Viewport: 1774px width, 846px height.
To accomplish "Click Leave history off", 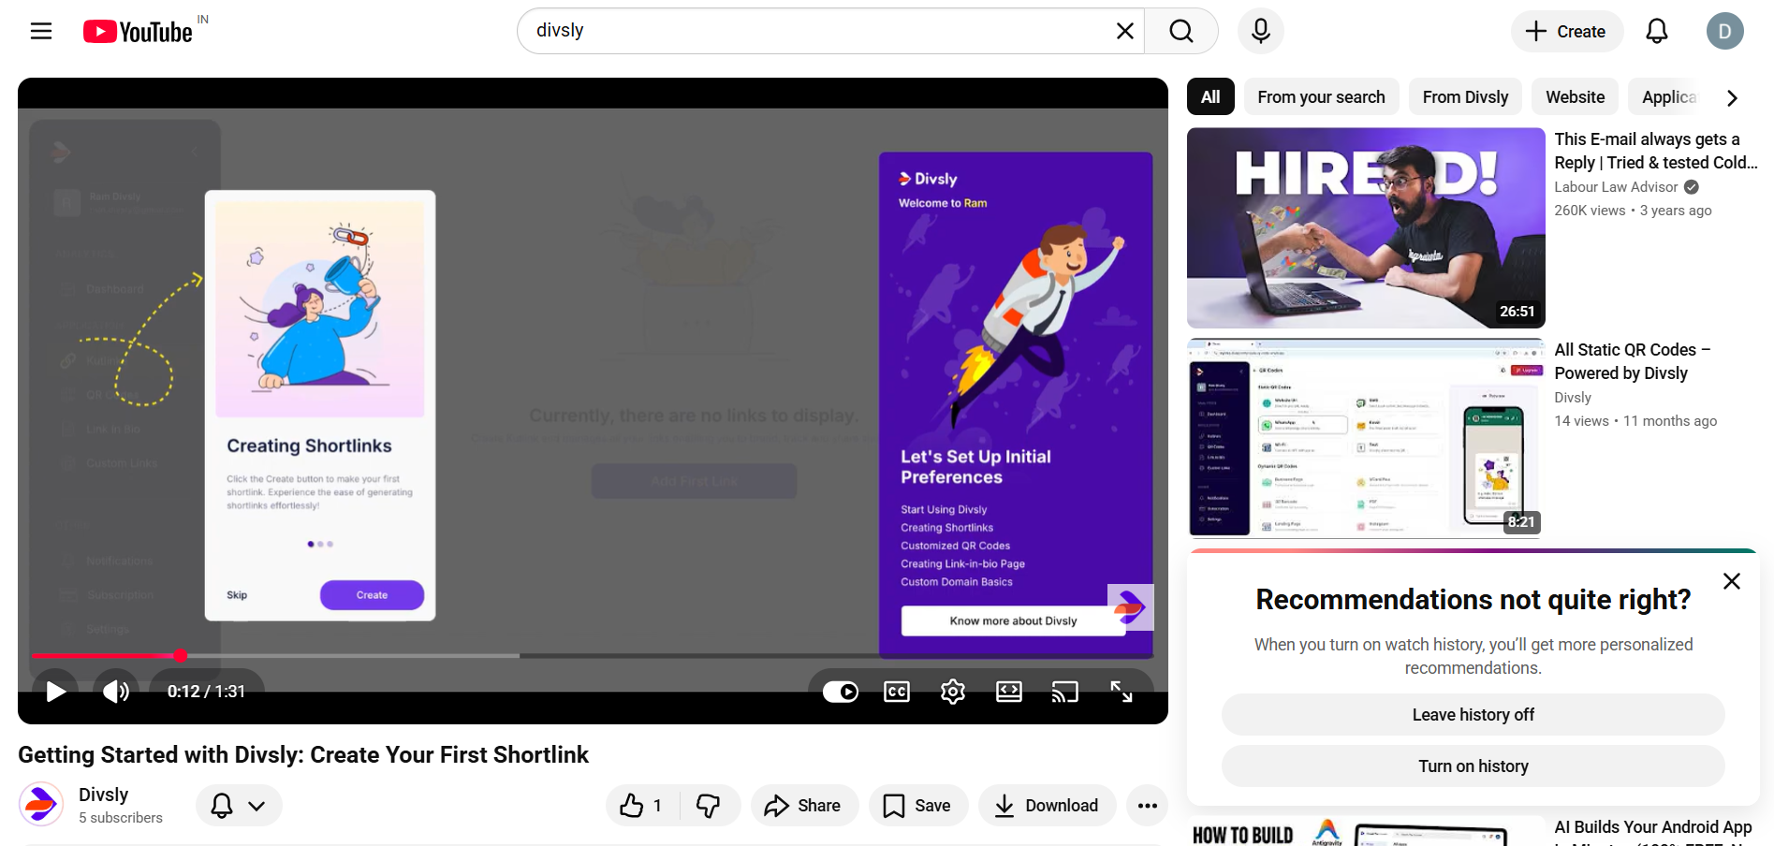I will click(x=1473, y=715).
